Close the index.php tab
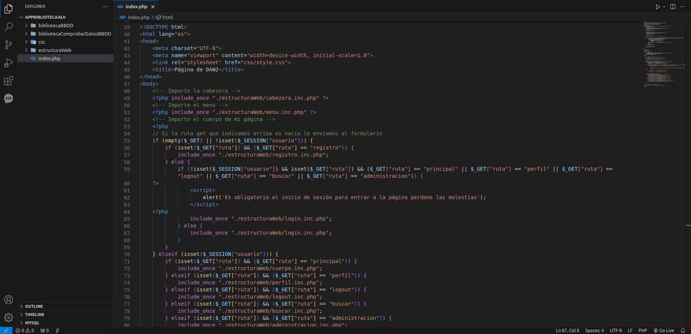This screenshot has height=334, width=691. [x=153, y=7]
